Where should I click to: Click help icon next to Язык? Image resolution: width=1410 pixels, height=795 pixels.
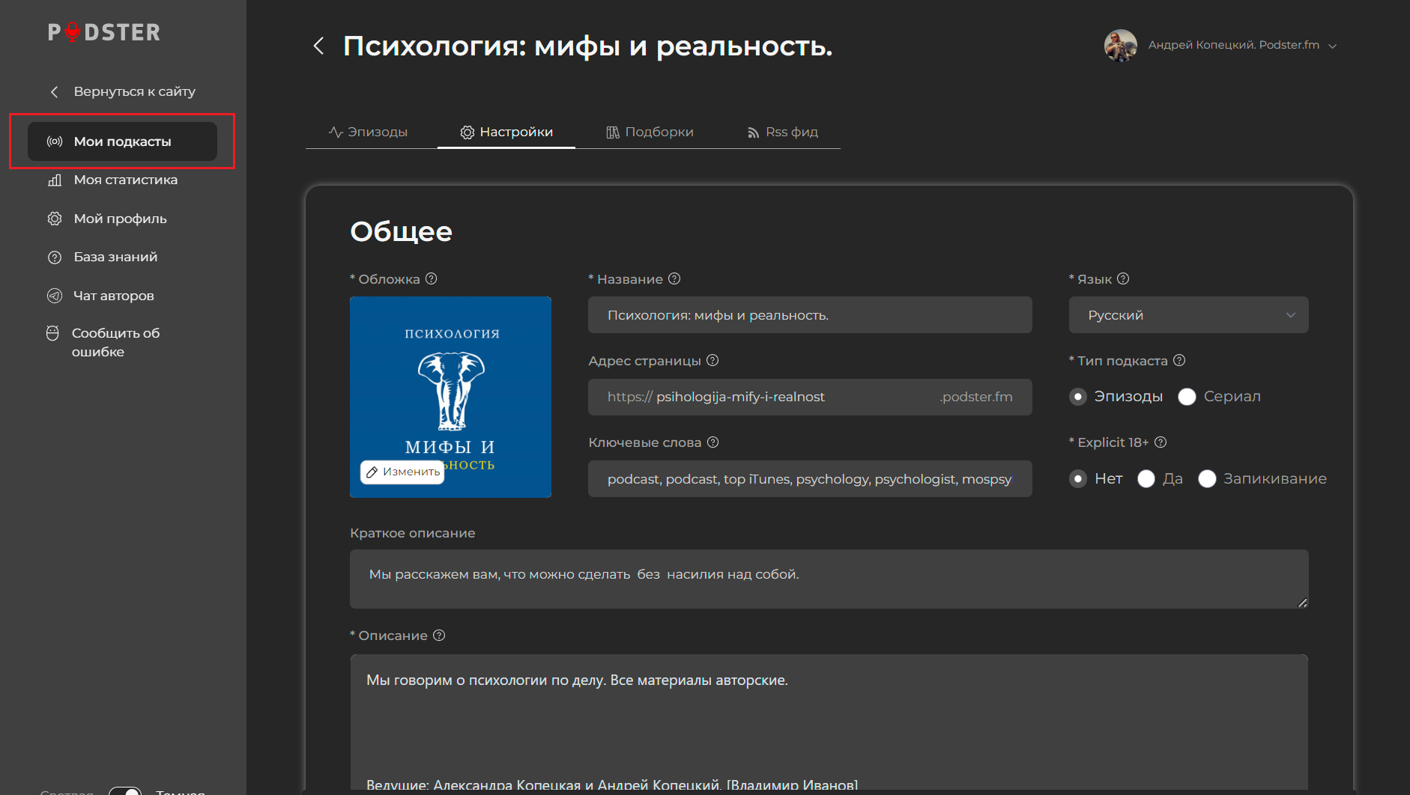coord(1123,278)
